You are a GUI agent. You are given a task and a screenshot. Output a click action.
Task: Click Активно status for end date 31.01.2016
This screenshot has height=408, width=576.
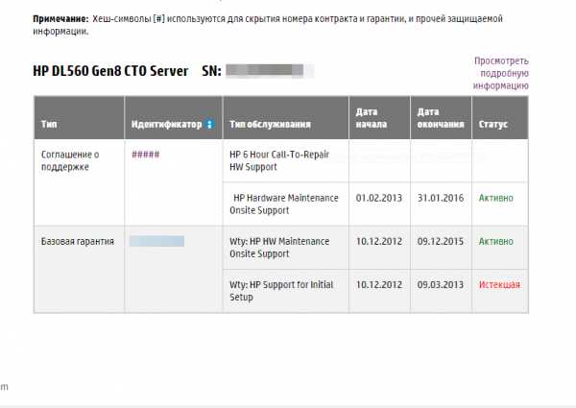495,198
